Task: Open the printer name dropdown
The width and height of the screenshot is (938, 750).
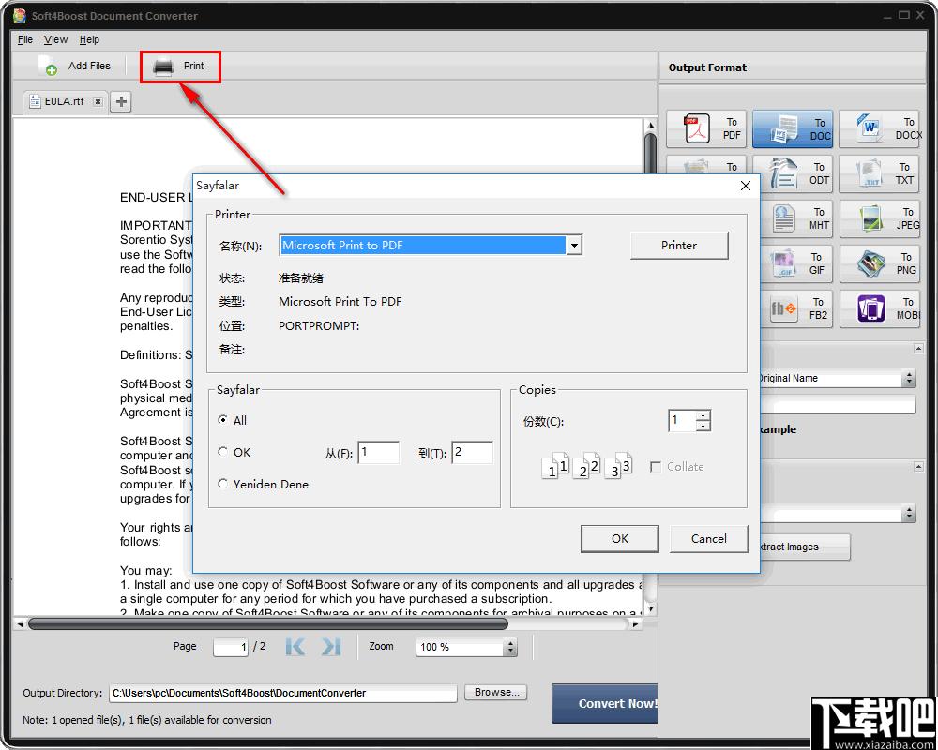Action: (x=574, y=246)
